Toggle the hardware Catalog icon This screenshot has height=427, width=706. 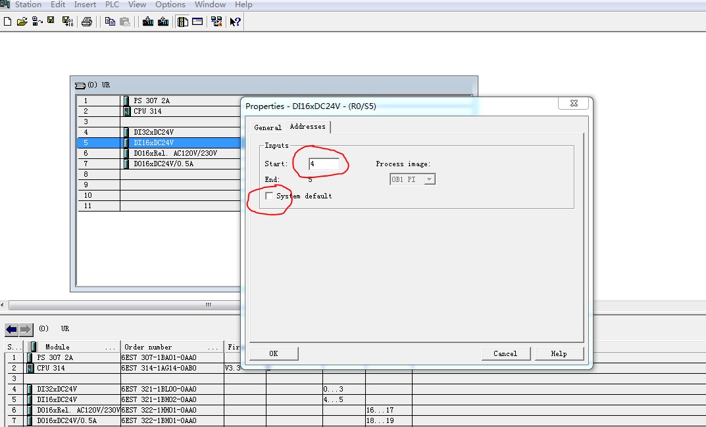pos(182,22)
